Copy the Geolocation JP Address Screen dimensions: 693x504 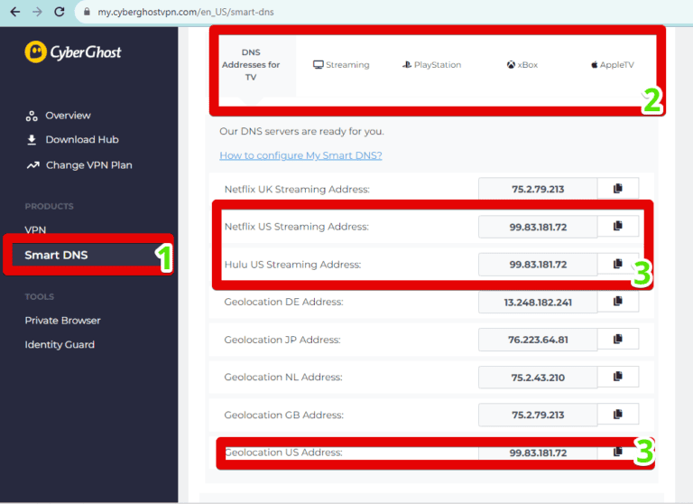coord(618,340)
